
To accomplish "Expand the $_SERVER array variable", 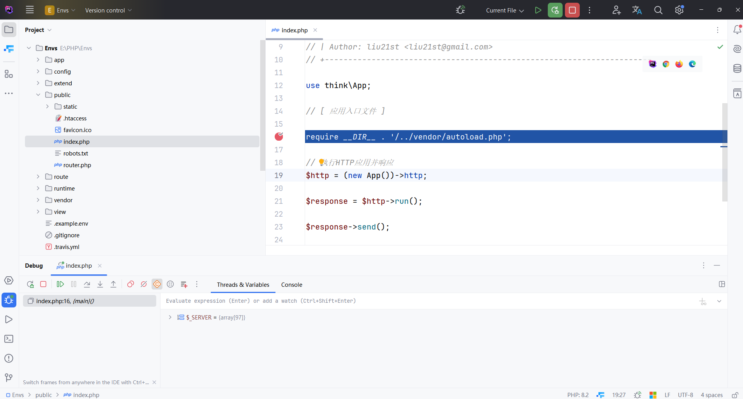I will (x=170, y=317).
